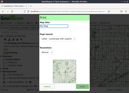Click the unfade icon beside OpenStreetMap

[x=30, y=82]
